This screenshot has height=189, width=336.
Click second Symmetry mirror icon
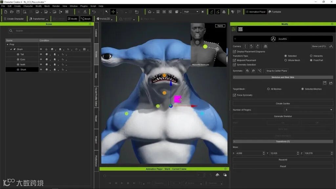(253, 71)
